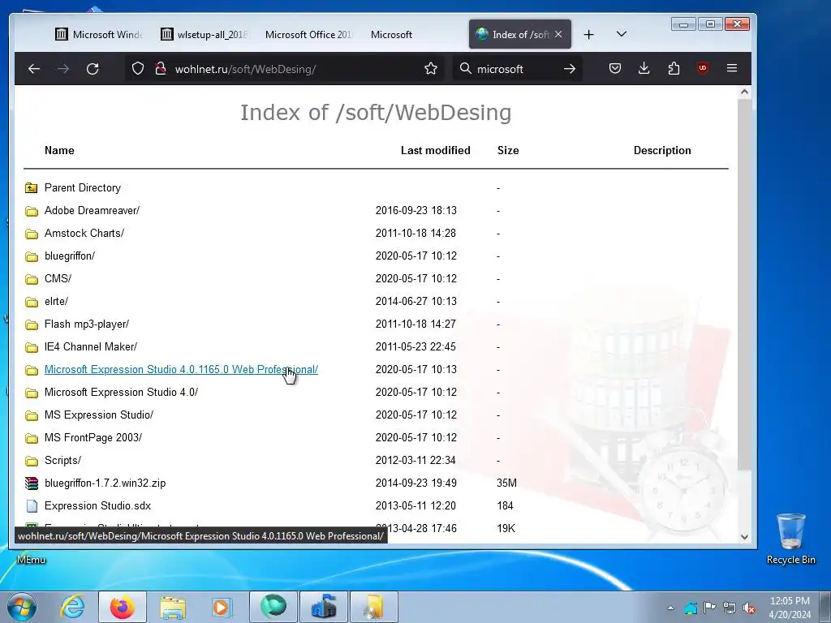The image size is (831, 623).
Task: Switch to the Microsoft Windows tab
Action: [99, 34]
